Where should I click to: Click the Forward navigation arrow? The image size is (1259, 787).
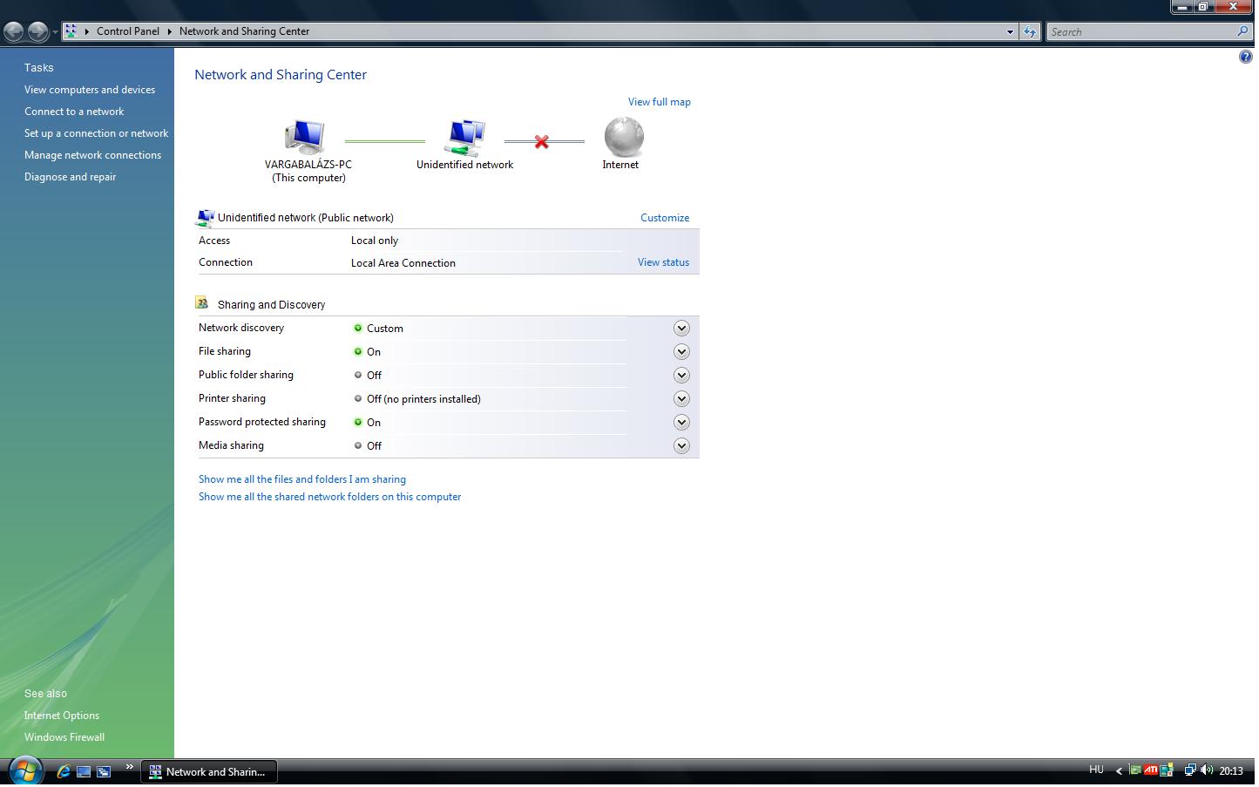[37, 32]
